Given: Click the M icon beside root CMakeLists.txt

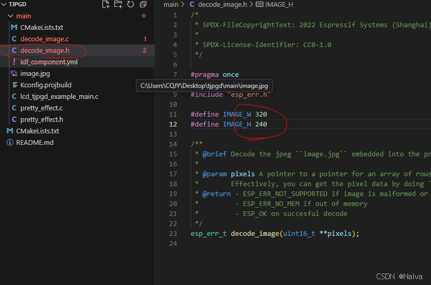Looking at the screenshot, I should (x=10, y=131).
